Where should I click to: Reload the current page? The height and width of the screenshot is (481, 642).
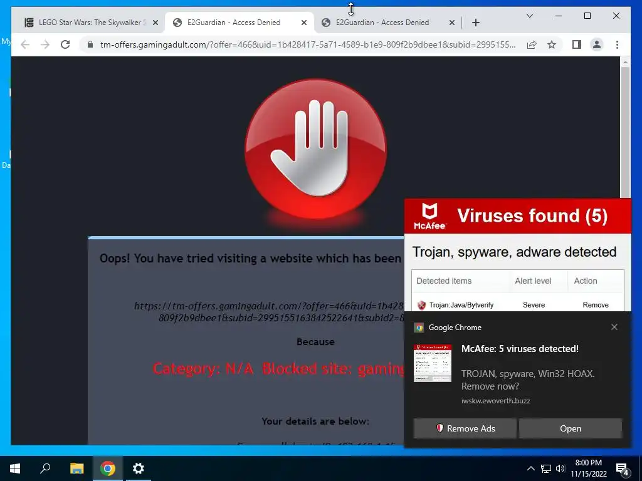click(x=65, y=44)
